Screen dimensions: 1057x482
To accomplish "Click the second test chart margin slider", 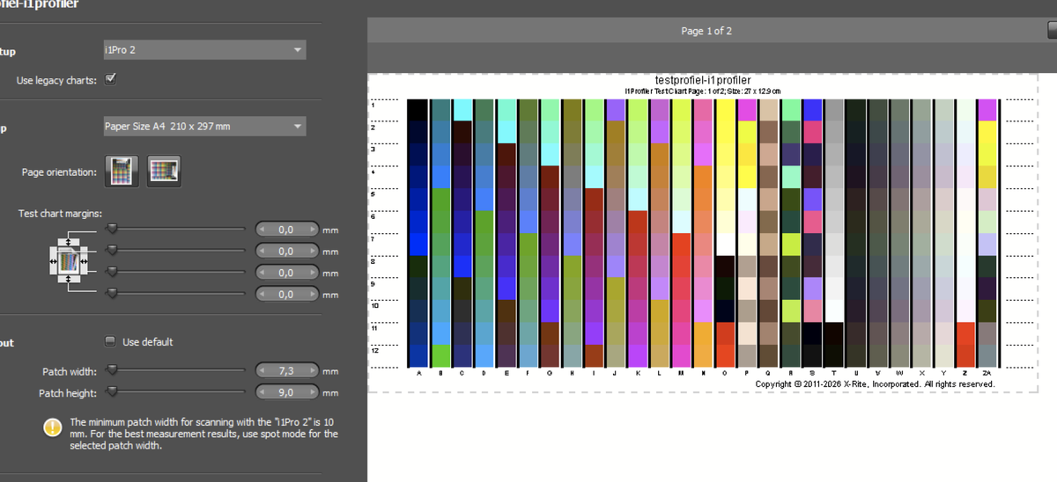I will [x=176, y=250].
